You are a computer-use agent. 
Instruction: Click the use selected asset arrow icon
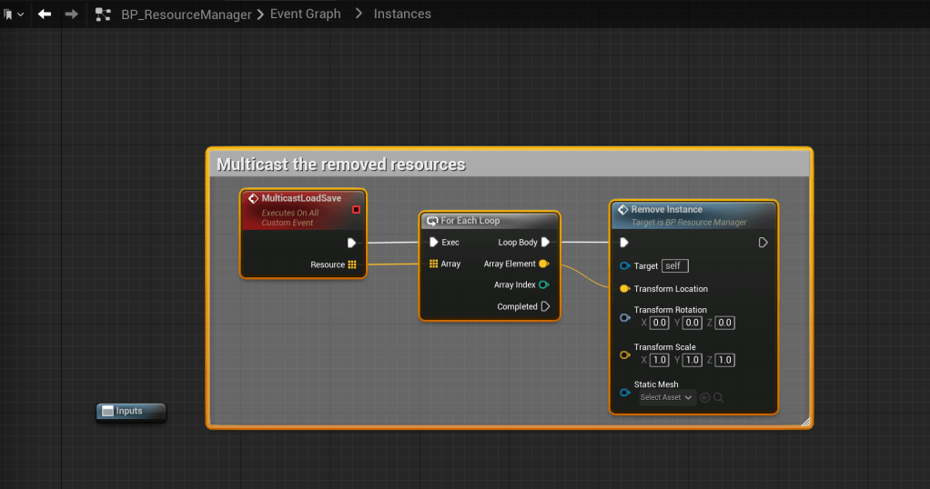[704, 397]
